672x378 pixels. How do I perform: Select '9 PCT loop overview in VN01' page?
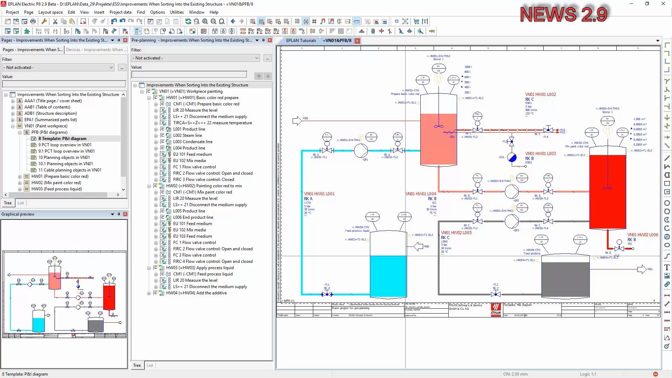65,145
